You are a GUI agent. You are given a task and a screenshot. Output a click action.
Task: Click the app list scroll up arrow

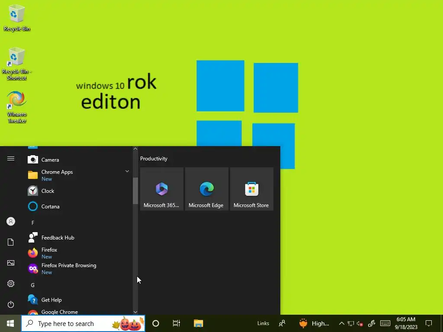click(x=135, y=149)
